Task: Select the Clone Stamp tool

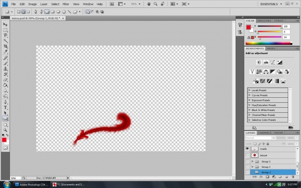Action: [6, 69]
